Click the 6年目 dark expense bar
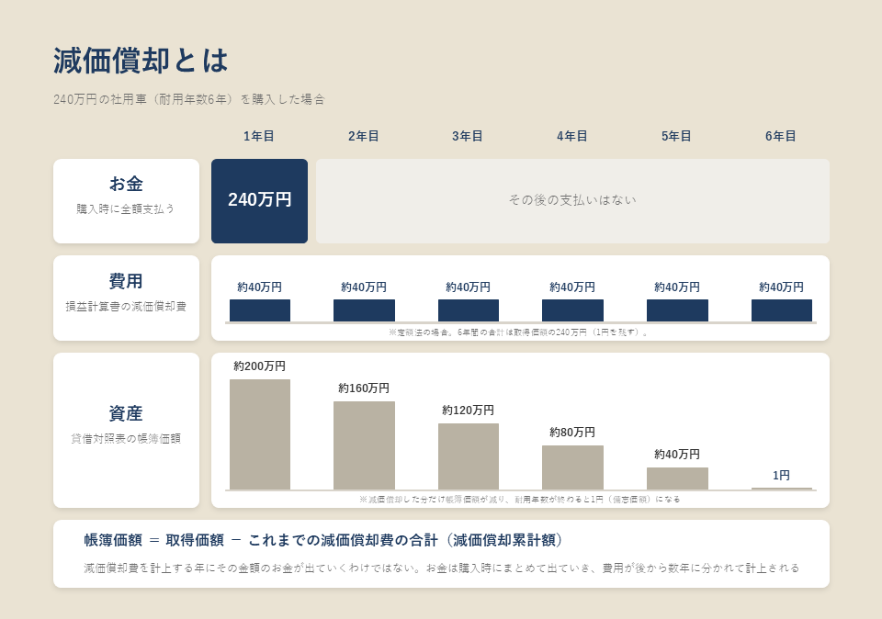The width and height of the screenshot is (882, 619). pyautogui.click(x=782, y=310)
